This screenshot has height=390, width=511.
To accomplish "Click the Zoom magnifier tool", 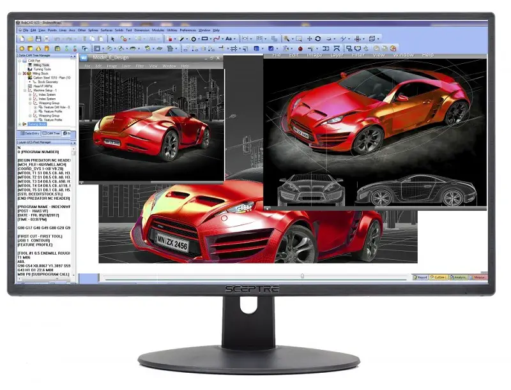I will 286,39.
